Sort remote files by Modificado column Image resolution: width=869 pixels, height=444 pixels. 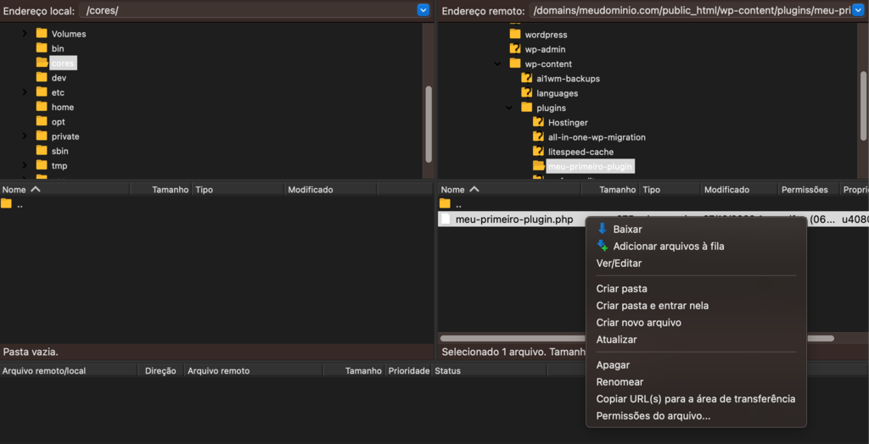tap(739, 189)
